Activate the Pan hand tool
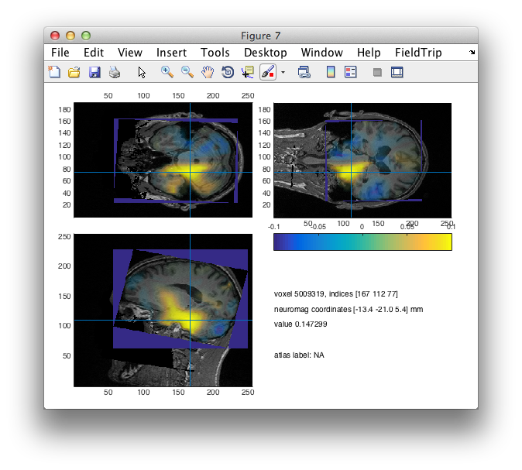The height and width of the screenshot is (470, 522). pyautogui.click(x=208, y=72)
